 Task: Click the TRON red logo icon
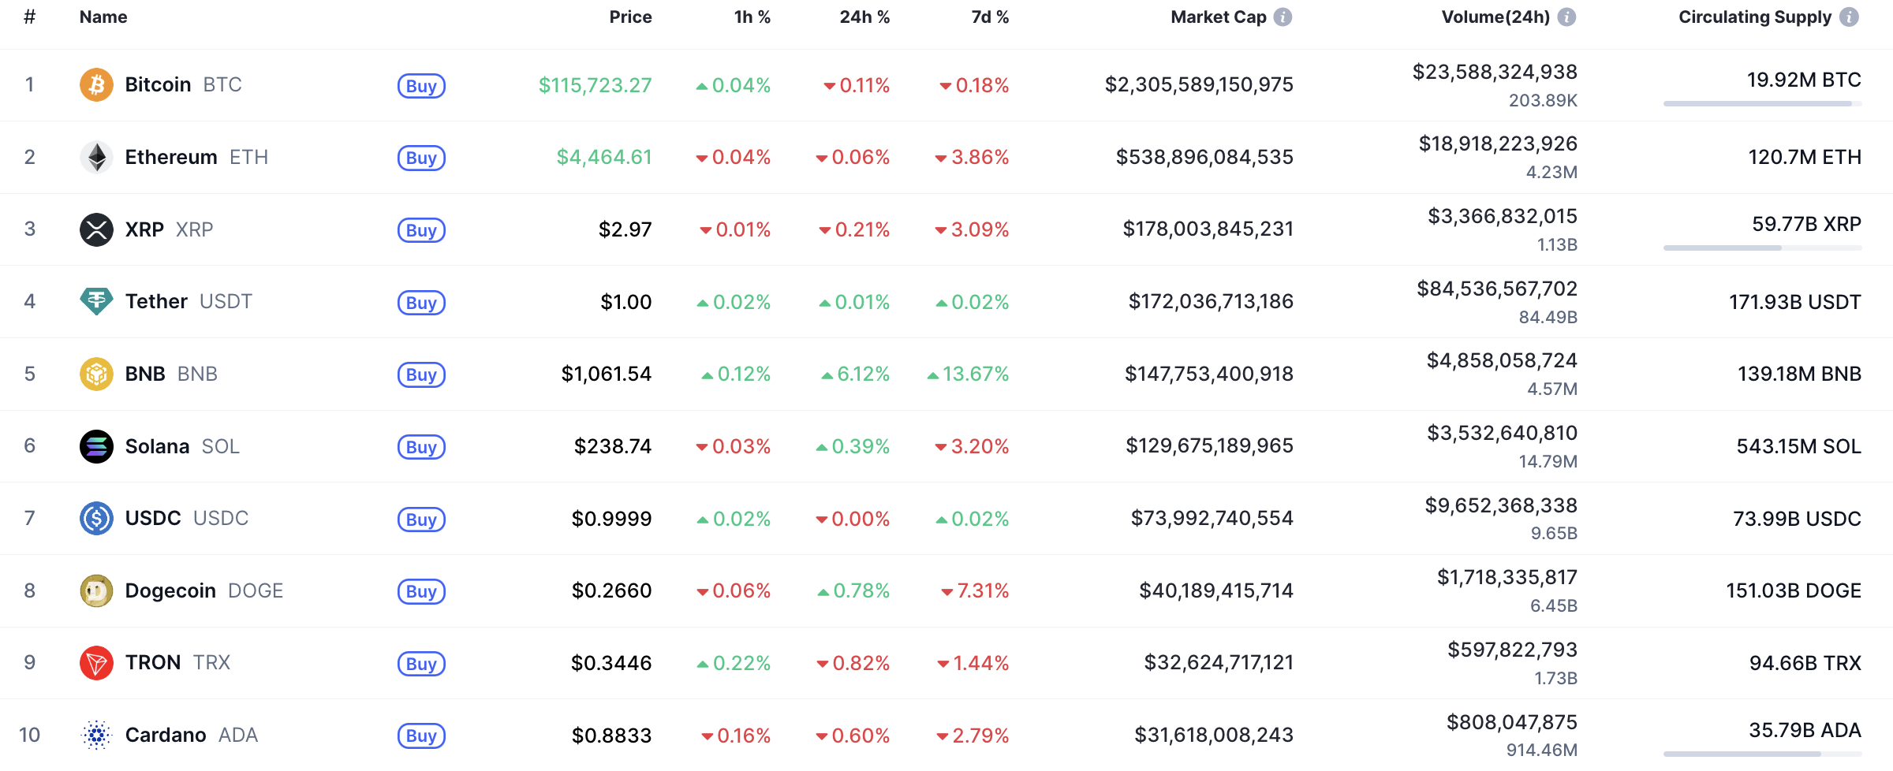96,663
